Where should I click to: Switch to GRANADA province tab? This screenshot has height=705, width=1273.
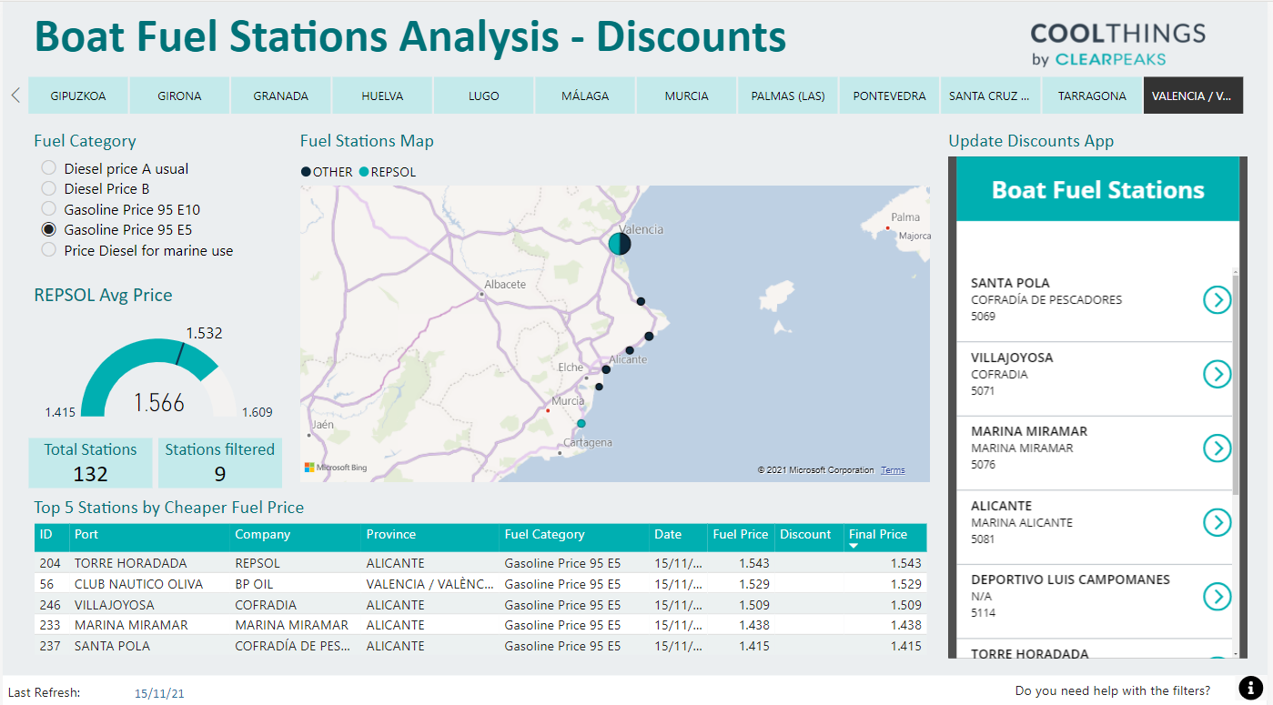coord(281,96)
